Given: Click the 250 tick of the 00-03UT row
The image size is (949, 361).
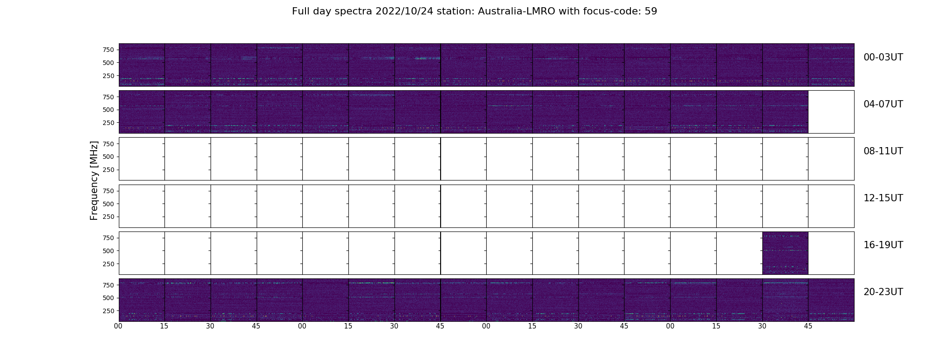Looking at the screenshot, I should (108, 76).
